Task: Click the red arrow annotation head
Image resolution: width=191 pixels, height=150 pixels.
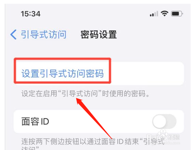Action: coord(80,101)
